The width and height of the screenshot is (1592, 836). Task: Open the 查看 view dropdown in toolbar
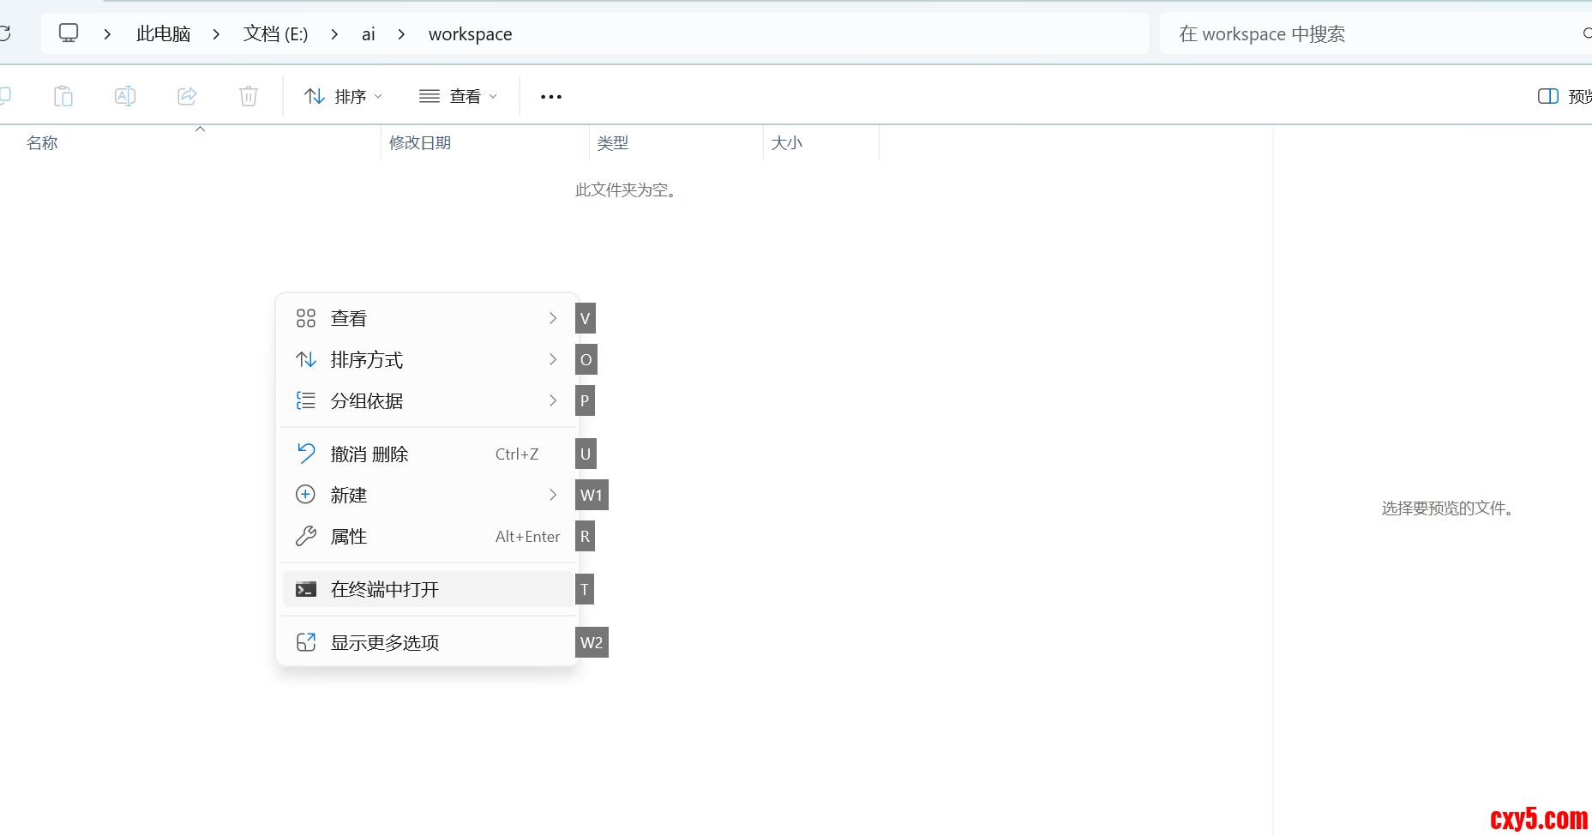coord(458,96)
